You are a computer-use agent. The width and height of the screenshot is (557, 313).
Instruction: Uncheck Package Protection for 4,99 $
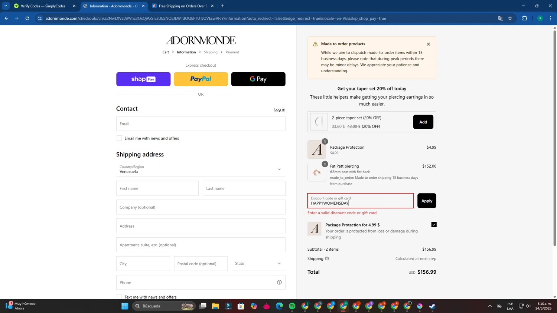coord(434,225)
